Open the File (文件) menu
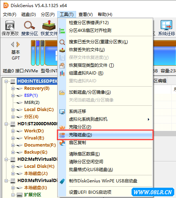Viewport: 176px width, 198px height. pyautogui.click(x=10, y=15)
